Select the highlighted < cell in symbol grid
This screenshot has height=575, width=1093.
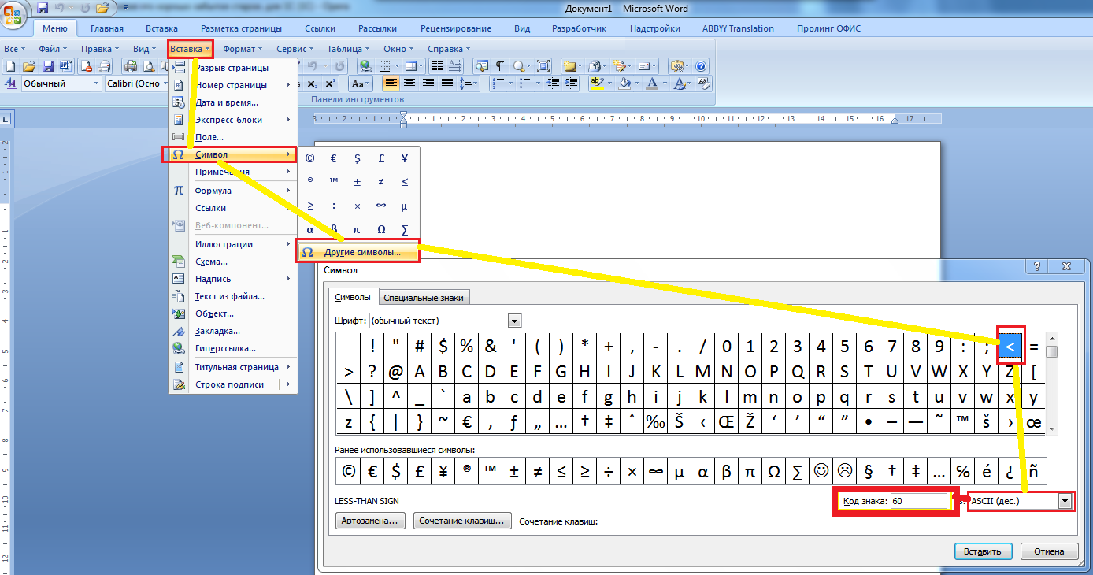[x=1010, y=346]
